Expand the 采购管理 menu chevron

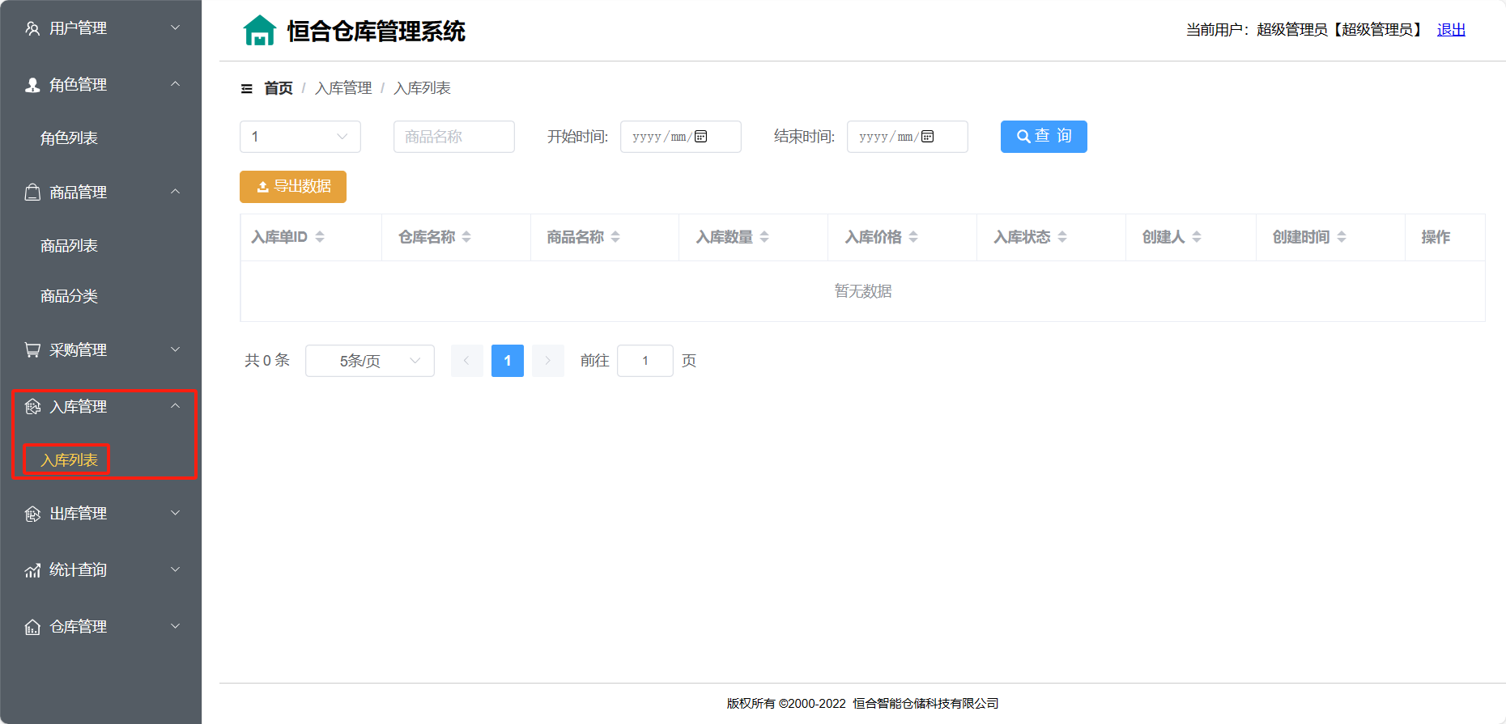click(175, 349)
